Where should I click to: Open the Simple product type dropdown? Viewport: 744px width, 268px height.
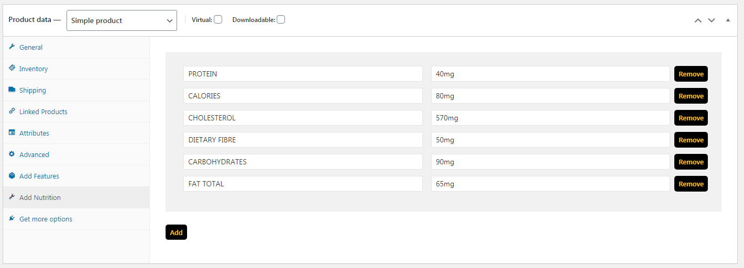coord(122,20)
